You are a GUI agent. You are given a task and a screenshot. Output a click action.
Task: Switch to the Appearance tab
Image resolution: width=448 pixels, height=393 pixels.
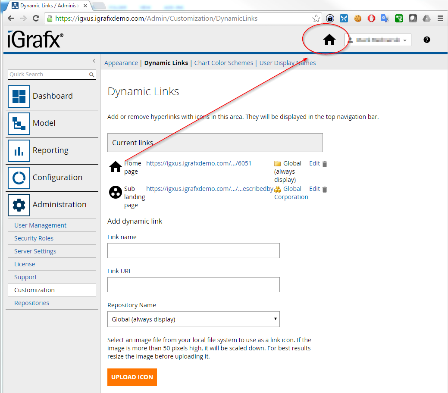point(121,63)
